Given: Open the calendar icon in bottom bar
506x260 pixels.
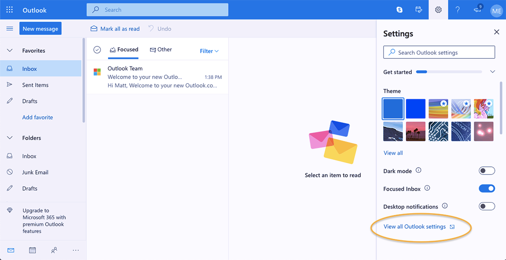Looking at the screenshot, I should tap(32, 250).
